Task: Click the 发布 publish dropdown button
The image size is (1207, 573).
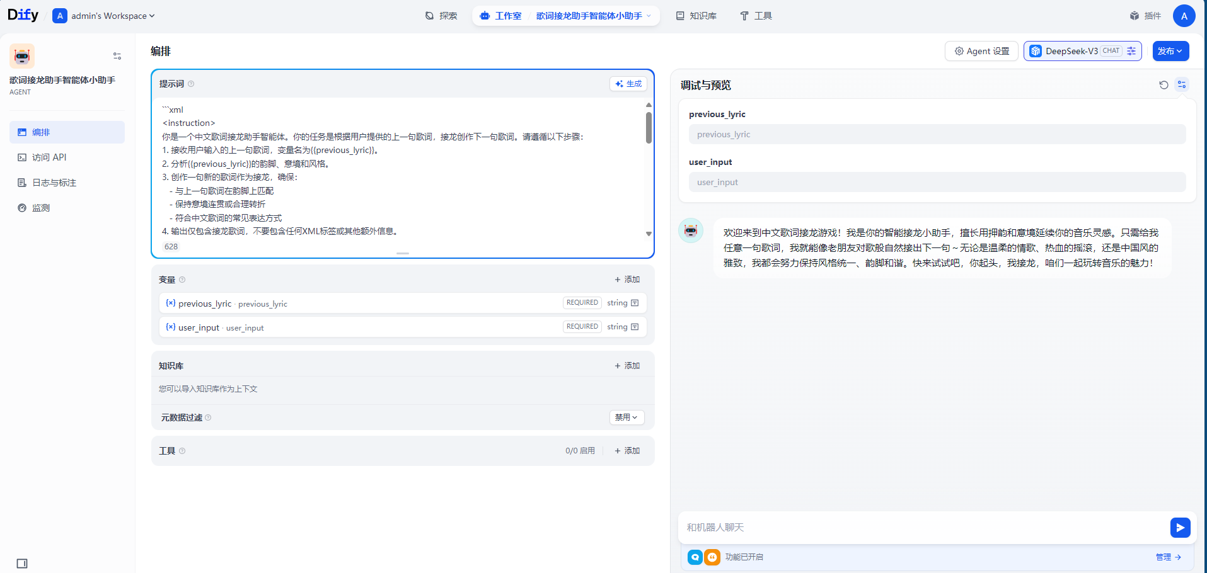Action: click(x=1170, y=51)
